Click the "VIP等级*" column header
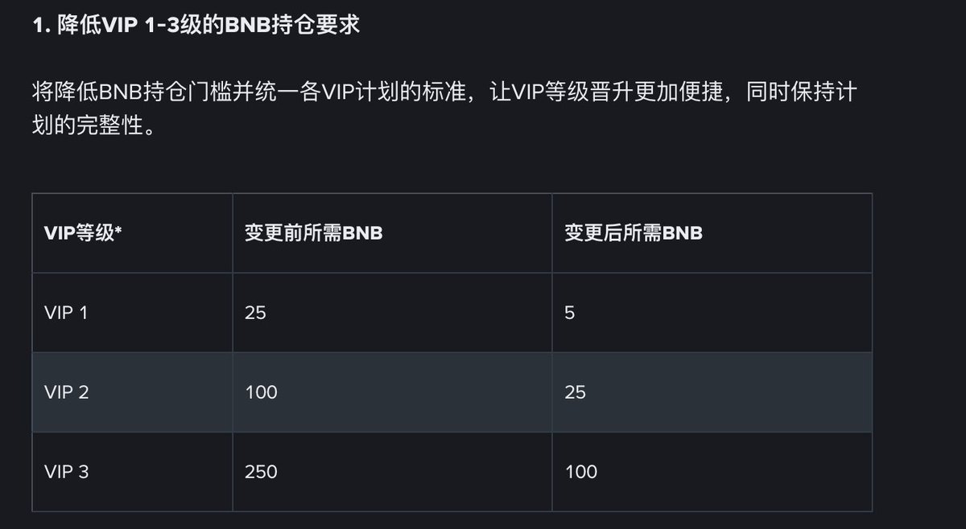This screenshot has width=966, height=529. point(83,233)
